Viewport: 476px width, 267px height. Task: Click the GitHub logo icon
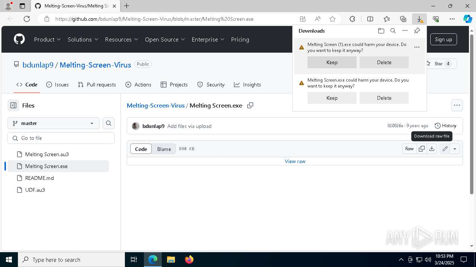click(19, 39)
